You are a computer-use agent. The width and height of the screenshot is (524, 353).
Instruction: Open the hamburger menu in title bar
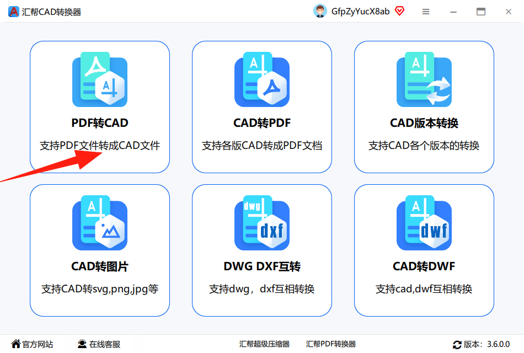[x=426, y=12]
